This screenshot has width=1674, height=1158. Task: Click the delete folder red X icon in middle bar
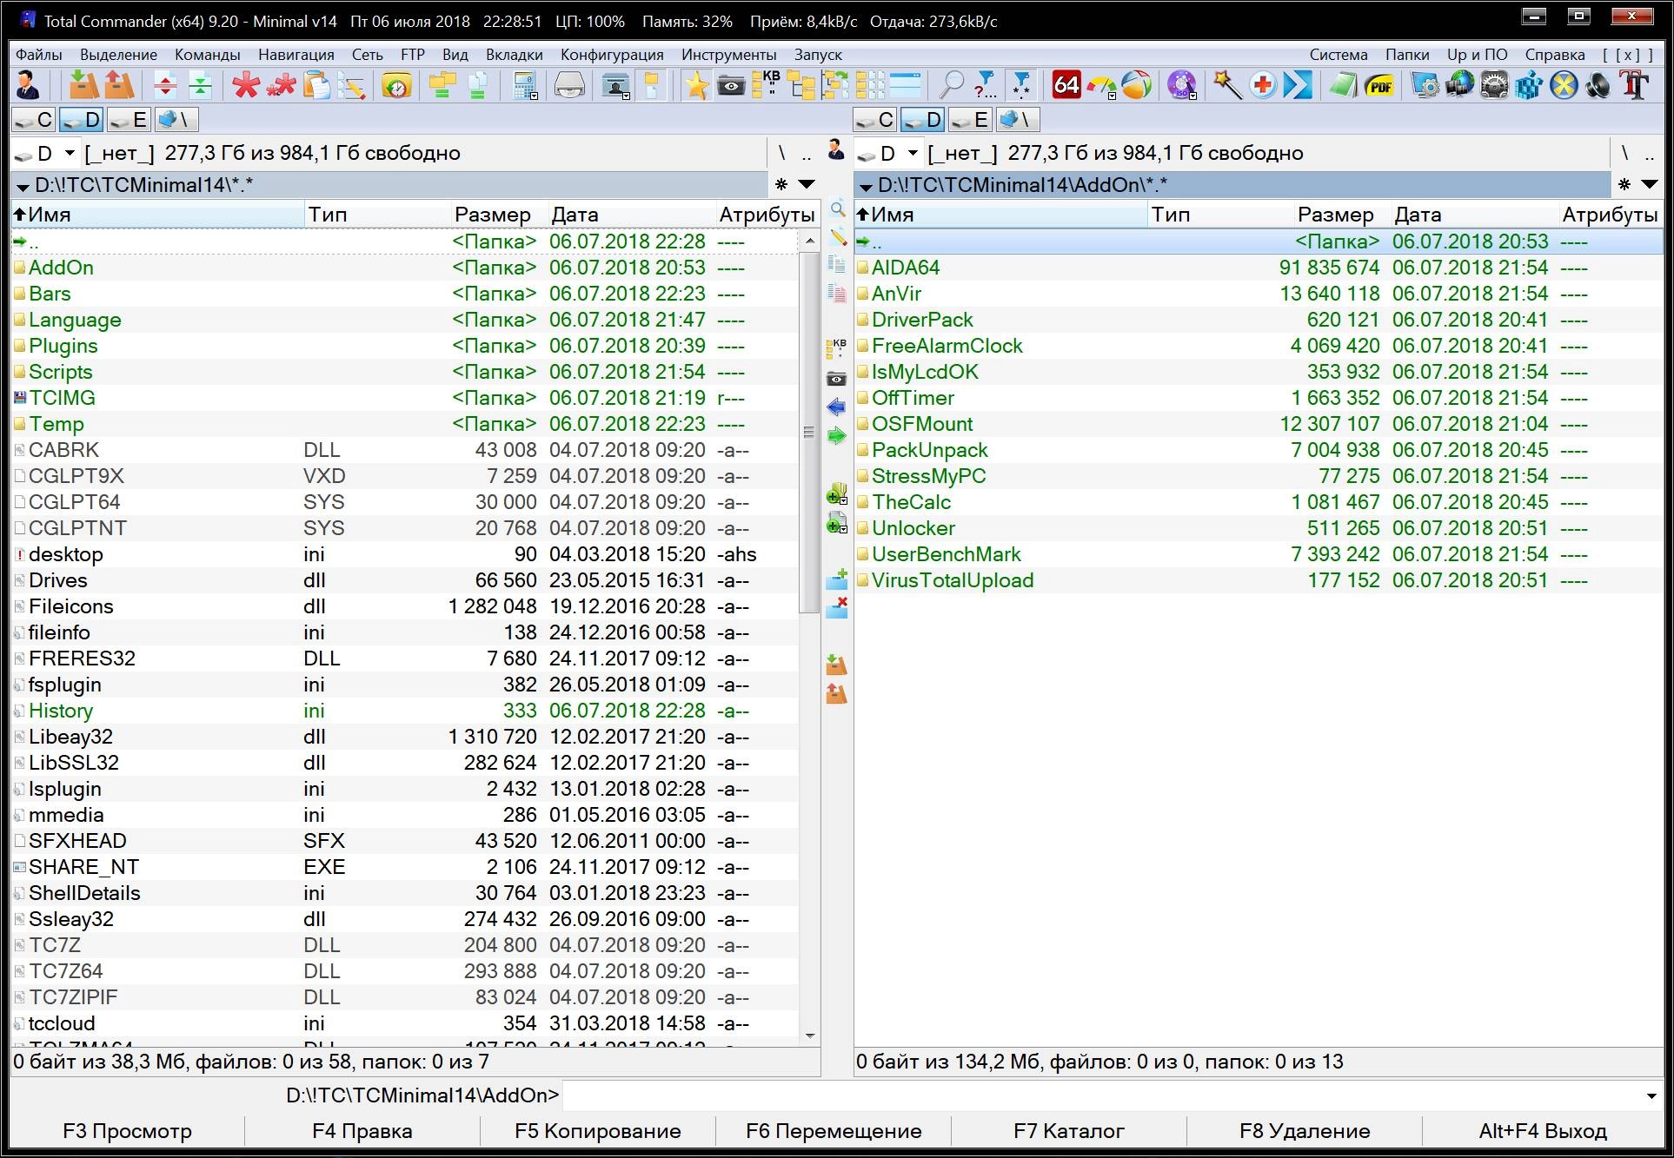pos(837,607)
